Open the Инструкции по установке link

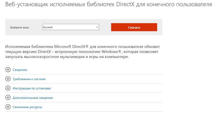(x=32, y=88)
